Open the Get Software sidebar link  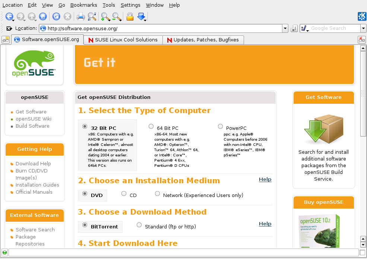point(31,112)
